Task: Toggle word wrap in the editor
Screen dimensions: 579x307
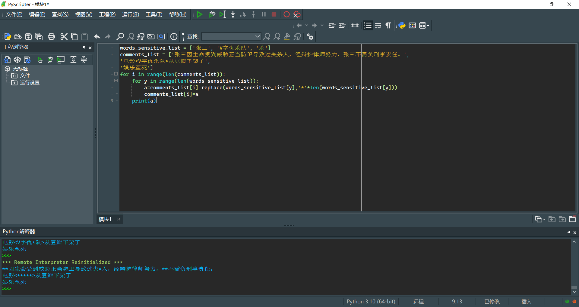Action: click(378, 26)
